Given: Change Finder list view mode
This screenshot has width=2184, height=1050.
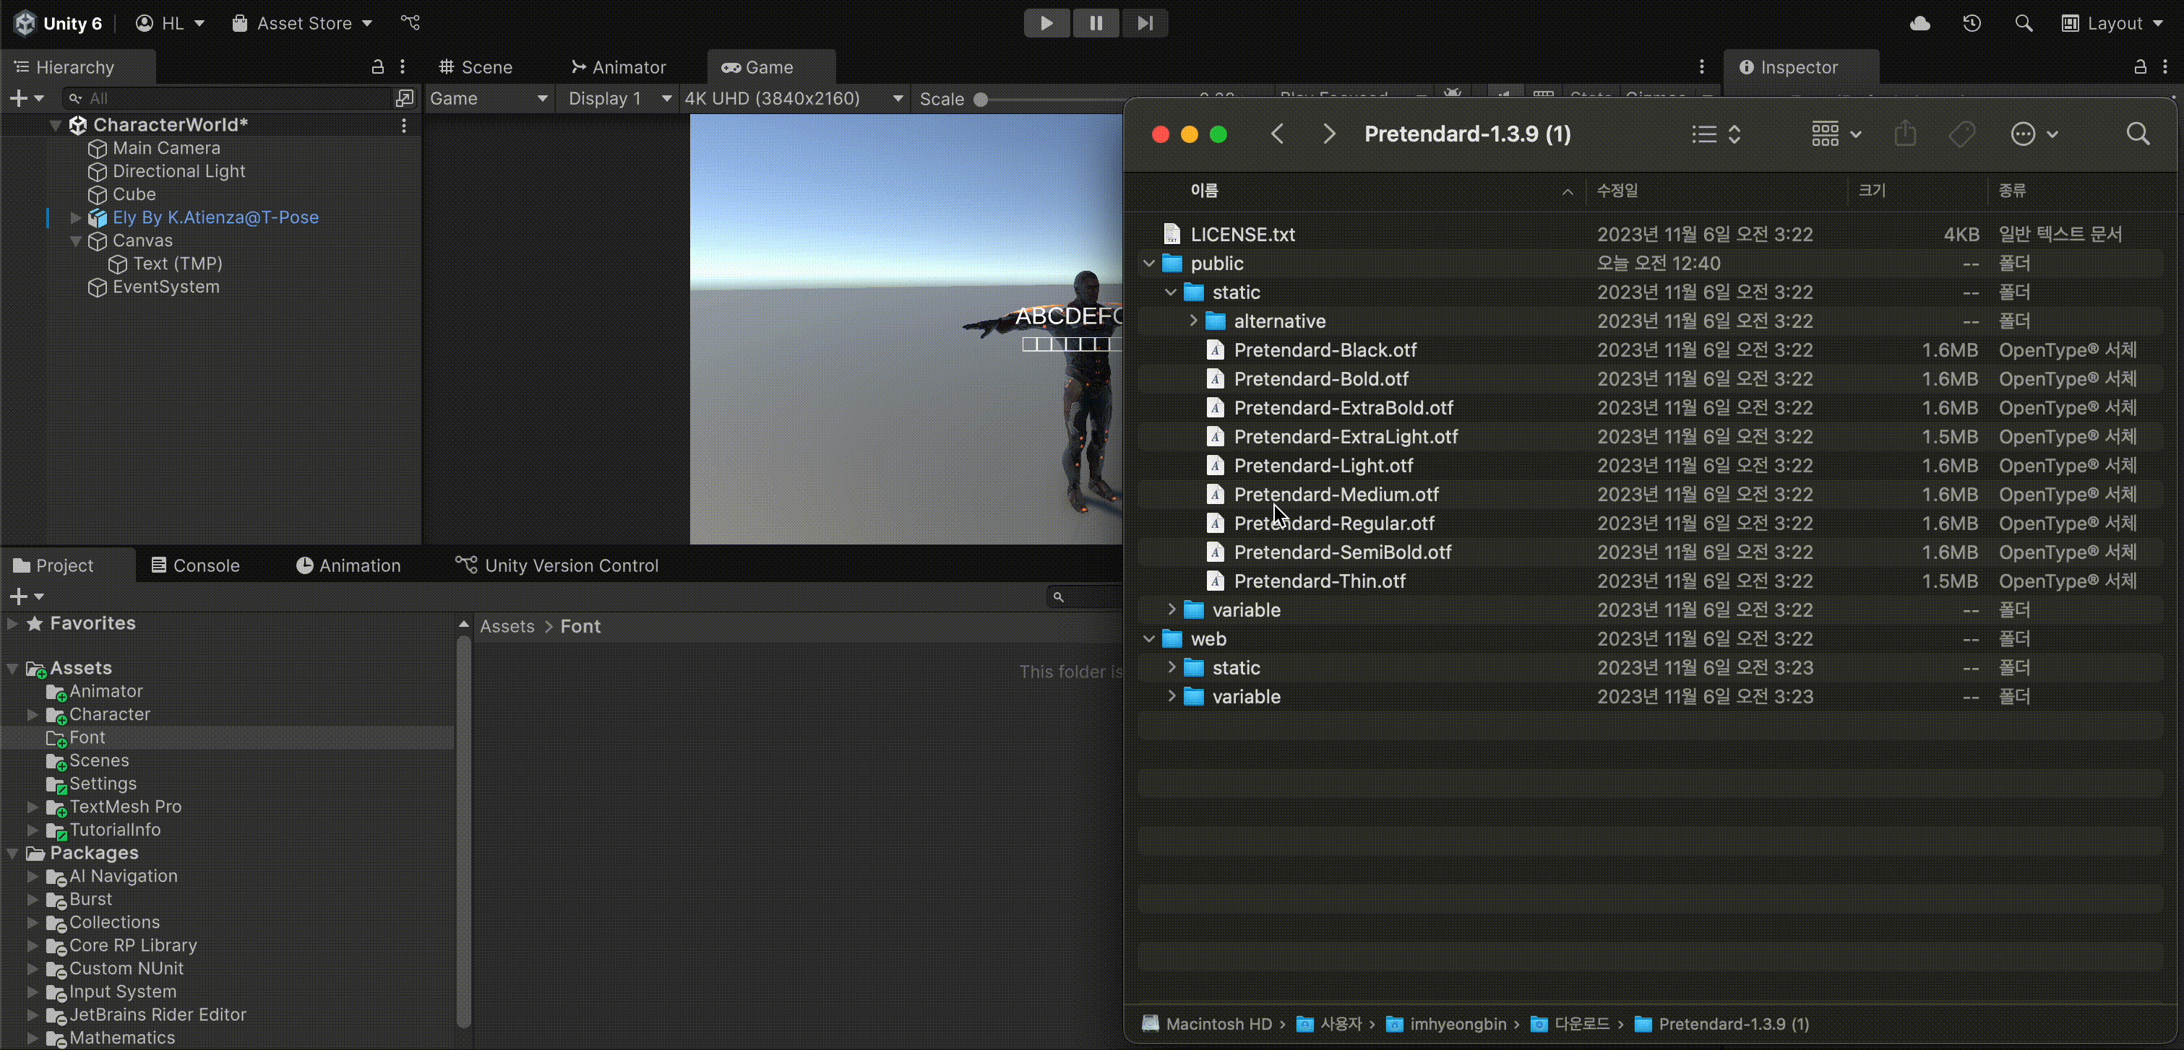Looking at the screenshot, I should point(1716,134).
